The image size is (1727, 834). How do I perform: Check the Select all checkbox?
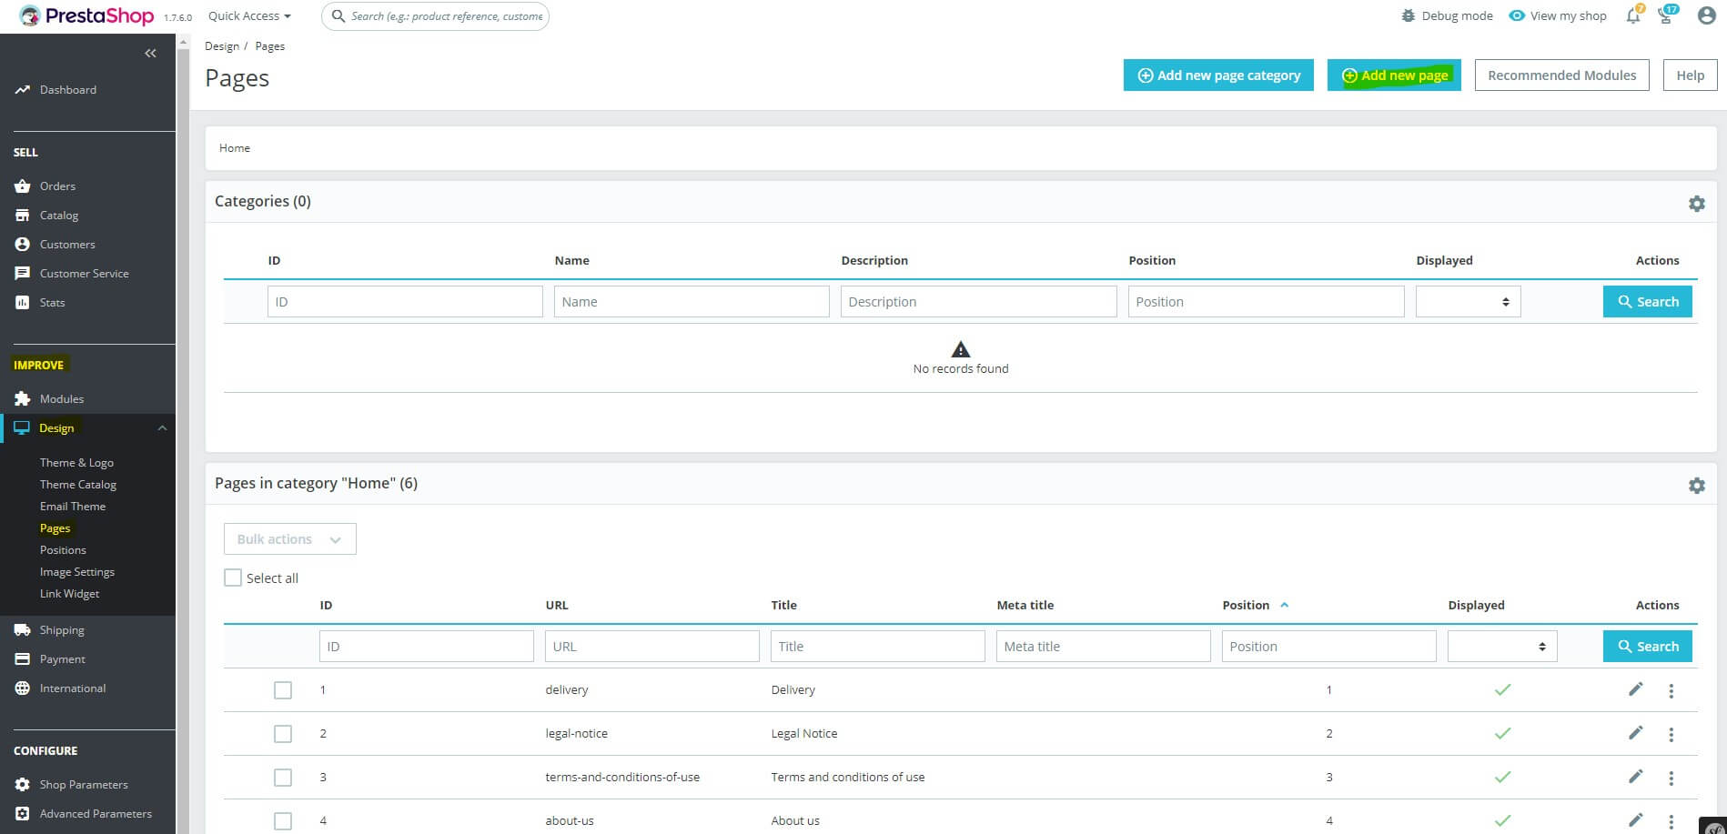[x=233, y=578]
